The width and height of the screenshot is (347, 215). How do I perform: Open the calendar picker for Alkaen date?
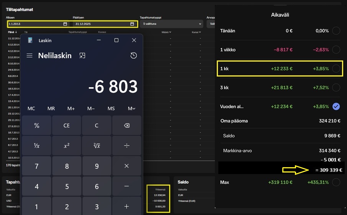click(65, 24)
